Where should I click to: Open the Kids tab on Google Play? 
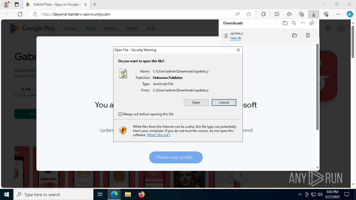tap(151, 28)
